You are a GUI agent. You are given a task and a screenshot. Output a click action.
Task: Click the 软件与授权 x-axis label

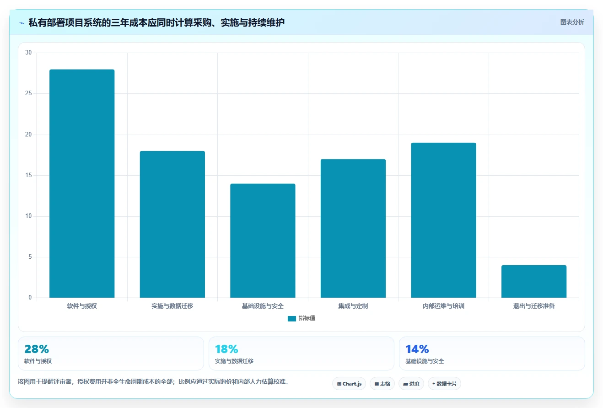(x=82, y=306)
